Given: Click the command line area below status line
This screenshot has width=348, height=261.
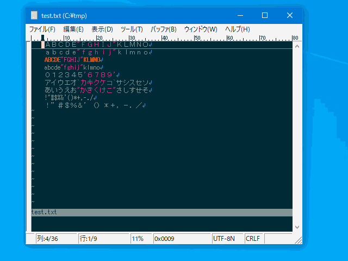Looking at the screenshot, I should click(x=162, y=223).
